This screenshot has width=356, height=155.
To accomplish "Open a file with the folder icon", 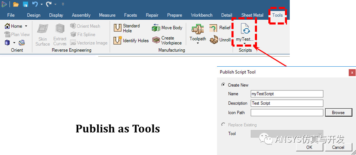I will (16, 4).
